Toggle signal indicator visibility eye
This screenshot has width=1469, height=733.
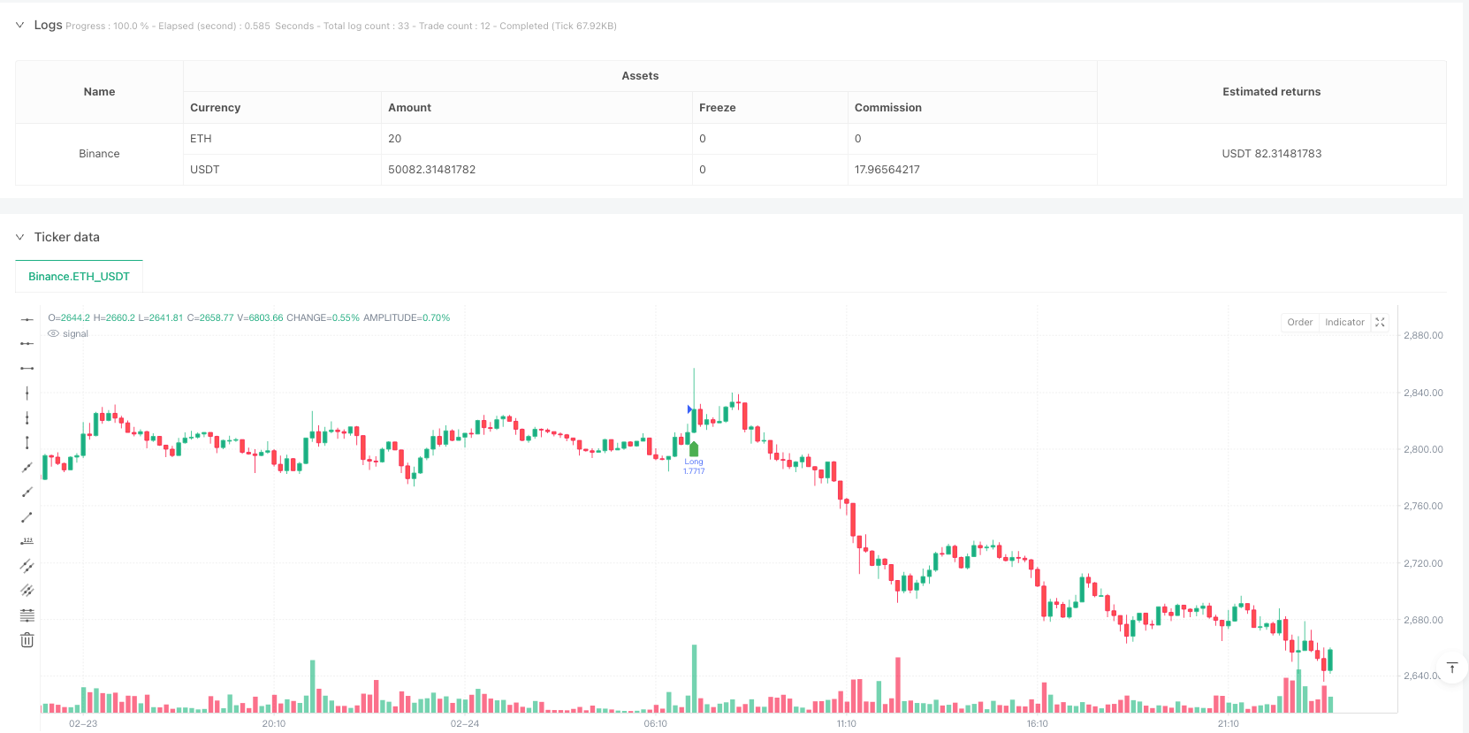(54, 334)
